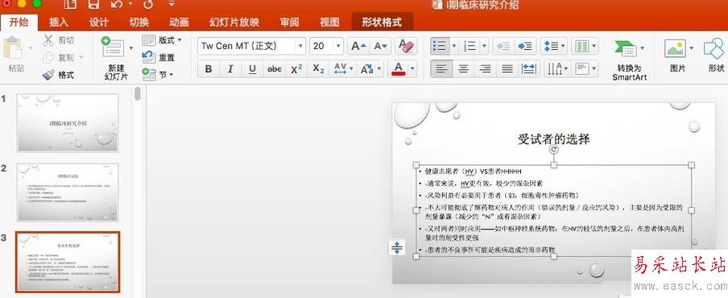Open the 版式 layout dropdown
This screenshot has height=298, width=728.
pos(162,40)
